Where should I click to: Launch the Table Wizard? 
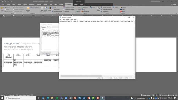pos(42,9)
